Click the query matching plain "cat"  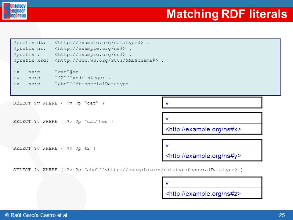(x=59, y=103)
